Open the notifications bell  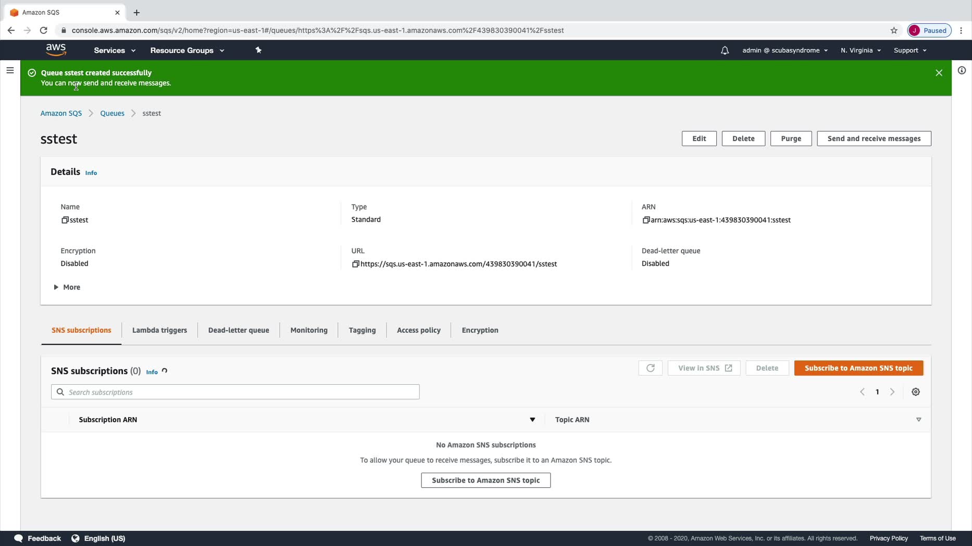(x=725, y=50)
